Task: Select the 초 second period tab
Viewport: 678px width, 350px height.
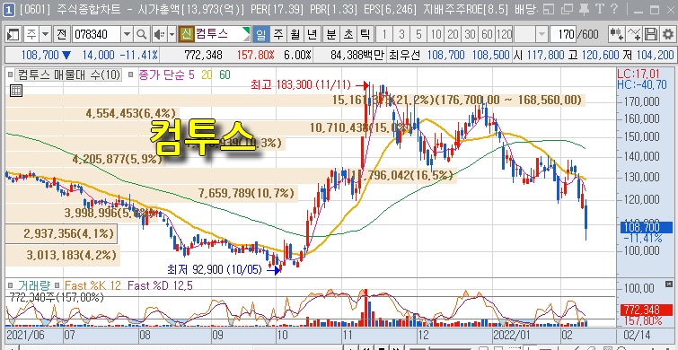Action: [348, 34]
